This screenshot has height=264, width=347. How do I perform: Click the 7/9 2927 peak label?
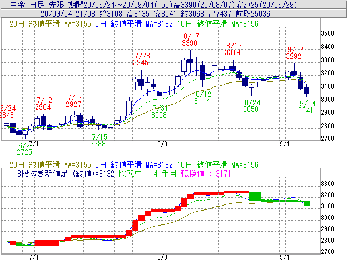(x=74, y=101)
